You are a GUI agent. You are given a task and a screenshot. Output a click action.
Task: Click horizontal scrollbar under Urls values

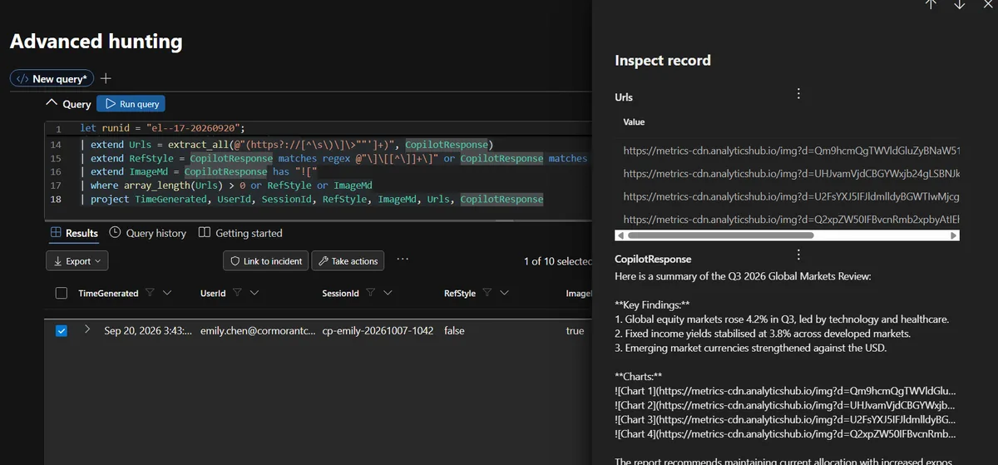[x=721, y=236]
